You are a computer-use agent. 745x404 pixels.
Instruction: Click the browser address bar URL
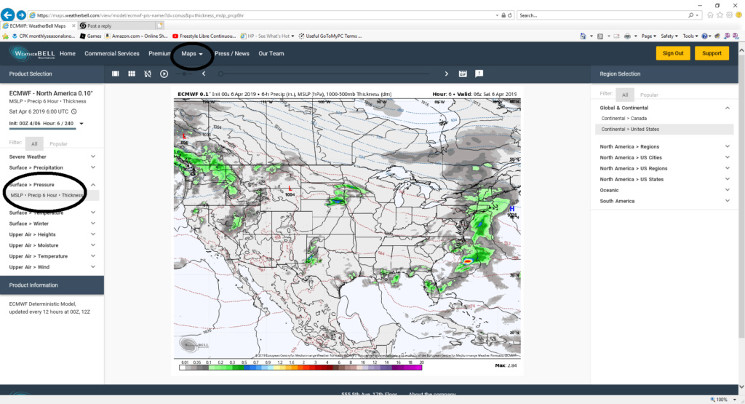click(140, 15)
